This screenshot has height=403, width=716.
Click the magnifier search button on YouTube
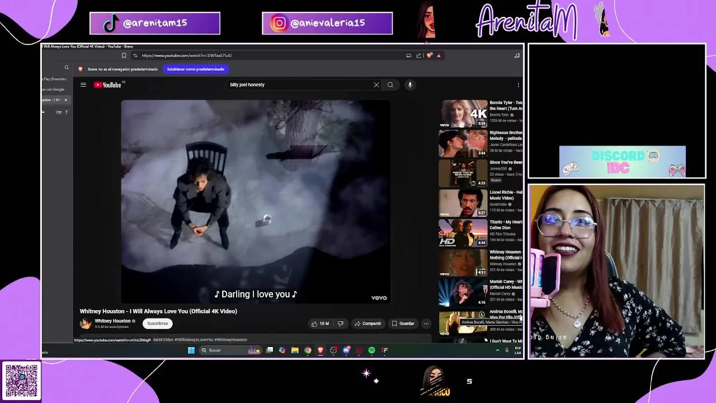[390, 85]
